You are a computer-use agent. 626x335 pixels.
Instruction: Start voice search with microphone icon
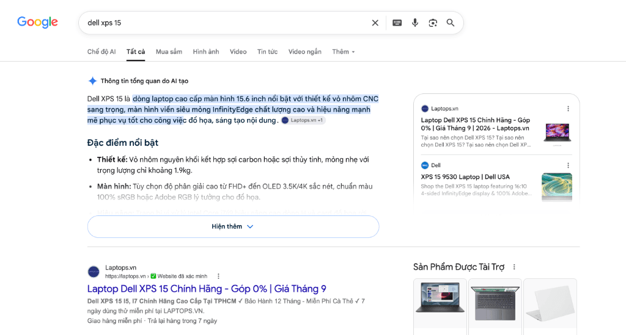pos(415,23)
